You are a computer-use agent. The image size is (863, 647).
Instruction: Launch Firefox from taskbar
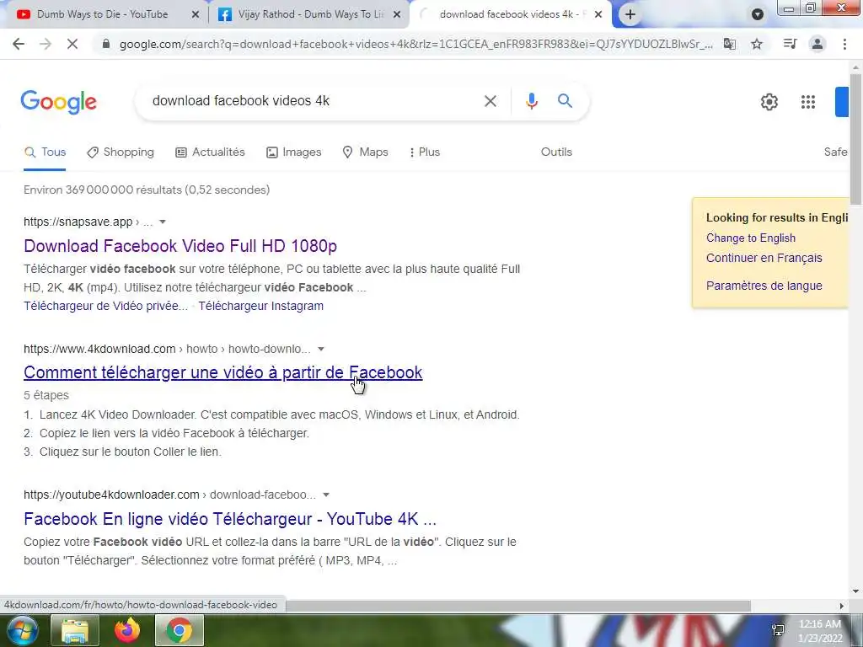[126, 630]
